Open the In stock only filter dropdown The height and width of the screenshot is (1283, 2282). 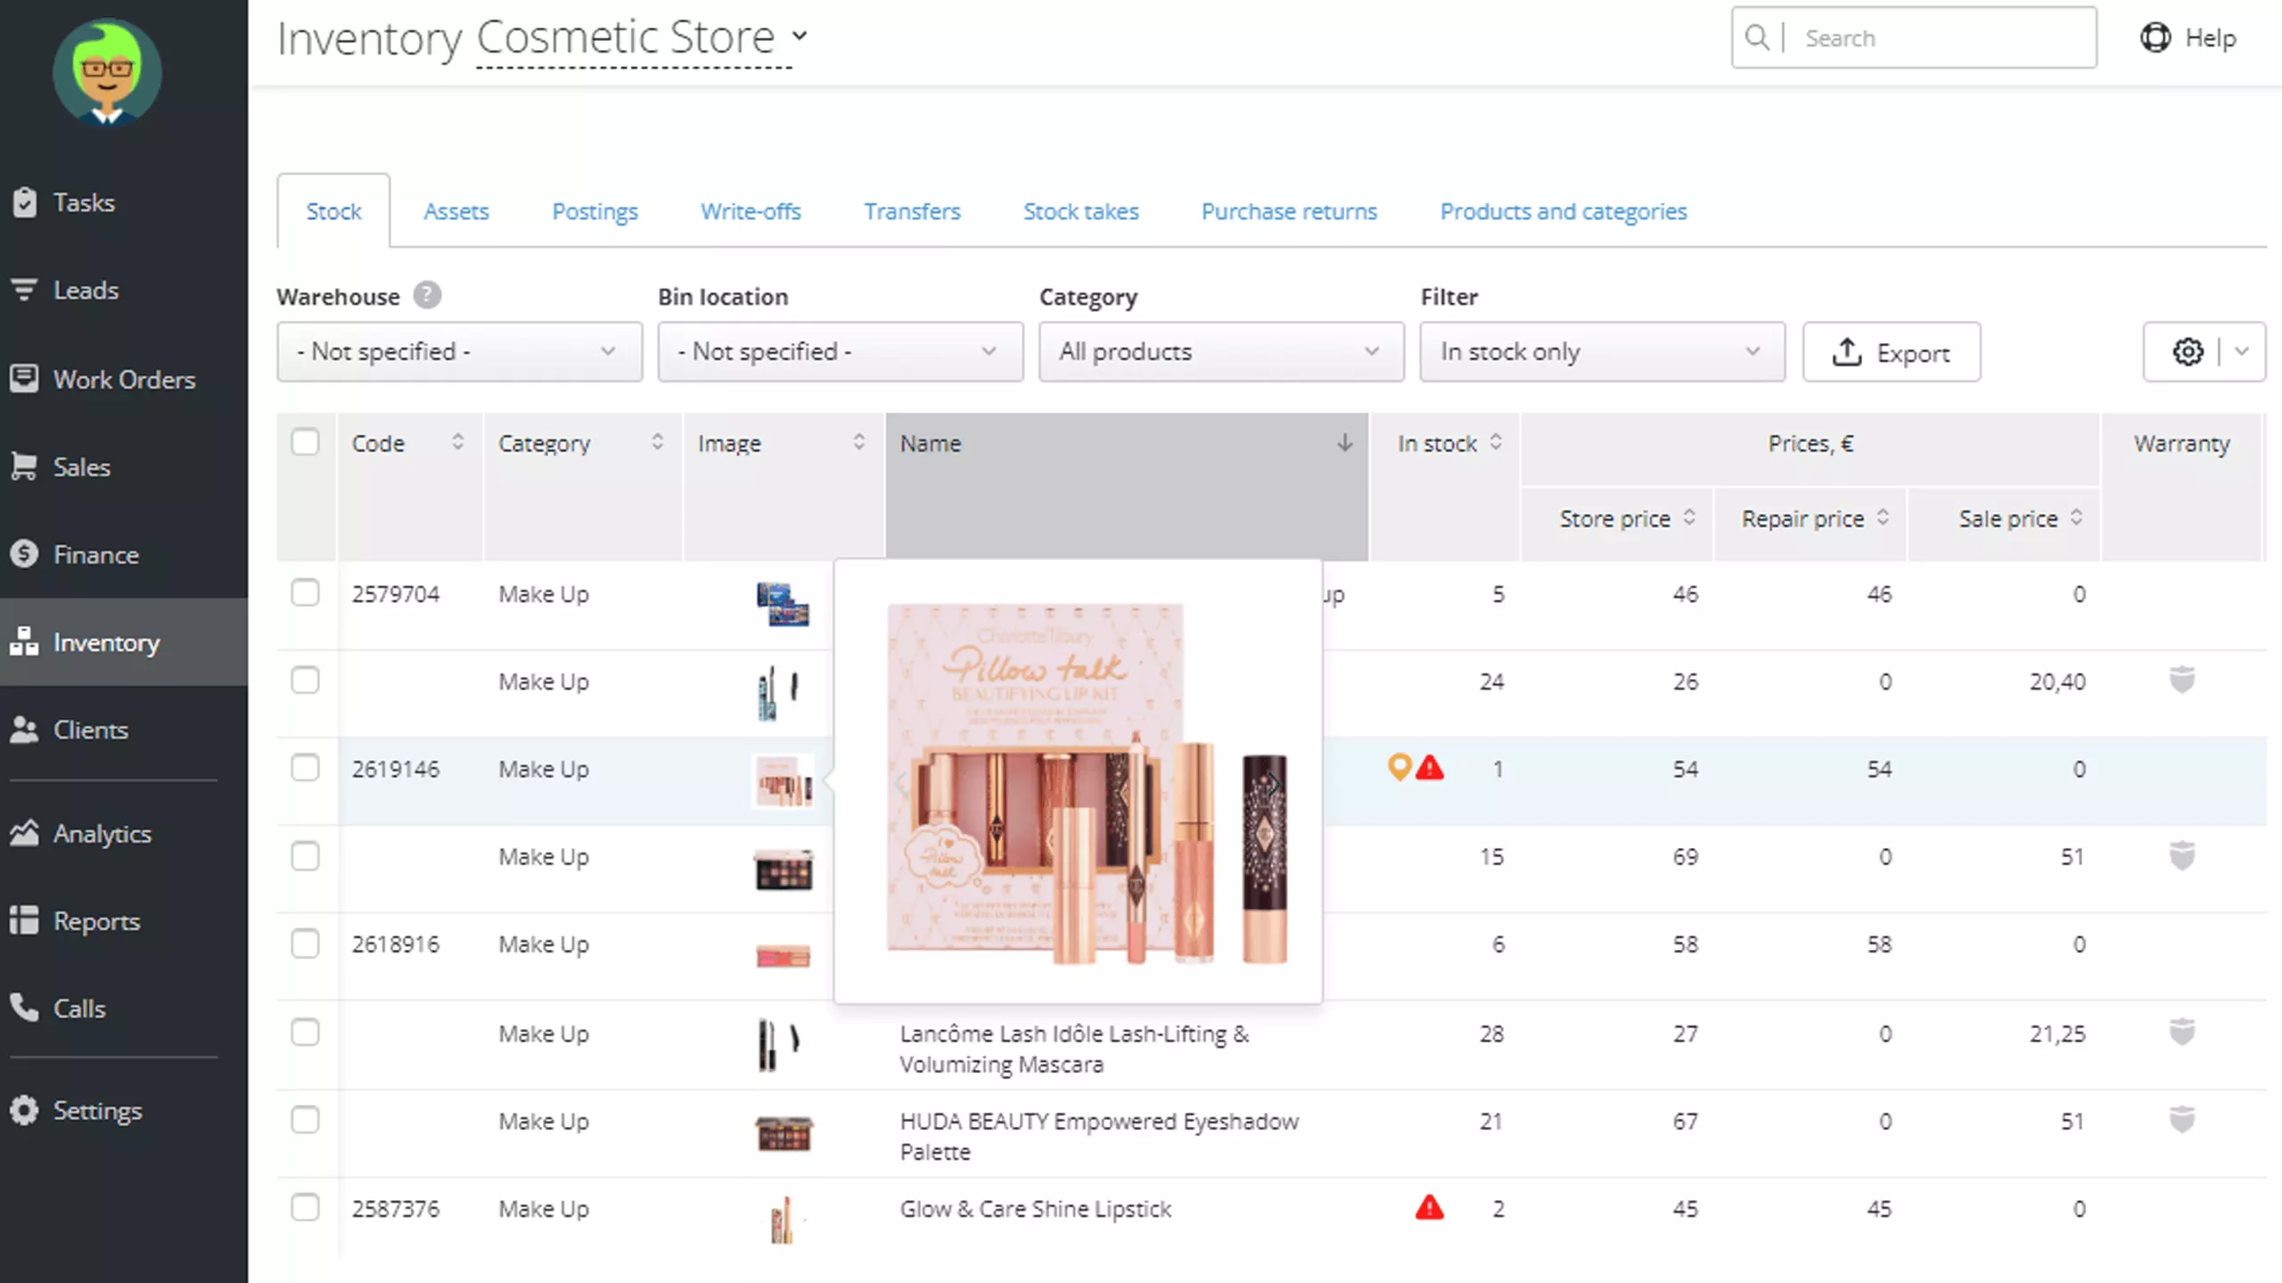point(1603,352)
